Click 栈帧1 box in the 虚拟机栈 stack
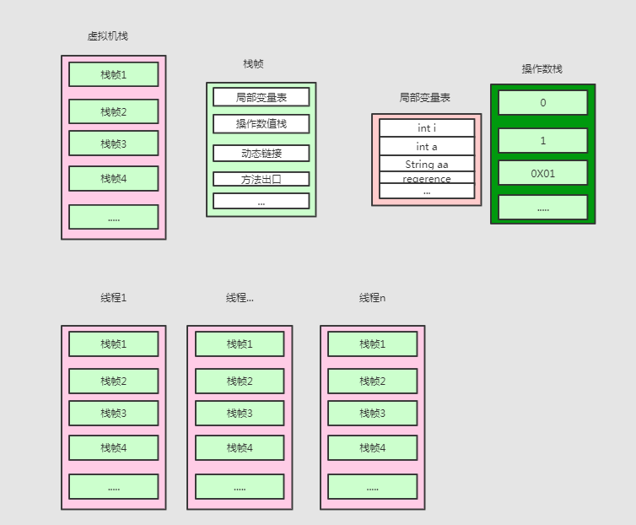Screen dimensions: 636x525 point(113,74)
